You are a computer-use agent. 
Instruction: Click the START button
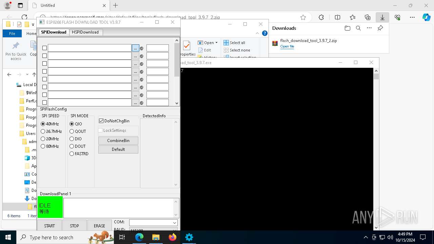[50, 226]
